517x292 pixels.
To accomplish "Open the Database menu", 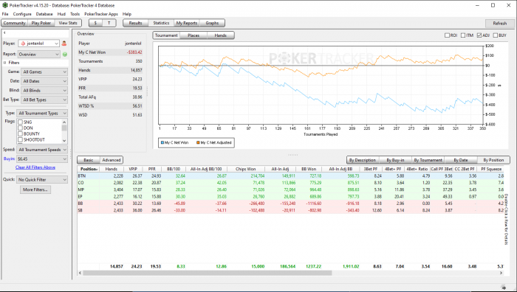I will point(44,14).
